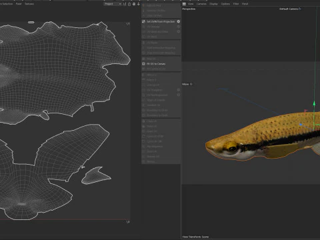Click the globe icon in UV toolbar

[134, 4]
